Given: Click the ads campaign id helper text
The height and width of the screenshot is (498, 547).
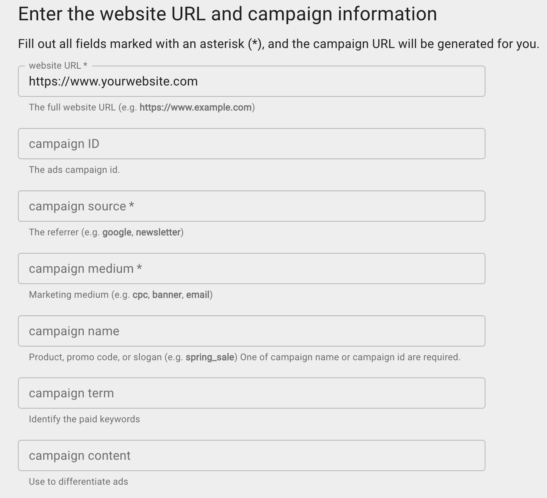Looking at the screenshot, I should point(74,169).
